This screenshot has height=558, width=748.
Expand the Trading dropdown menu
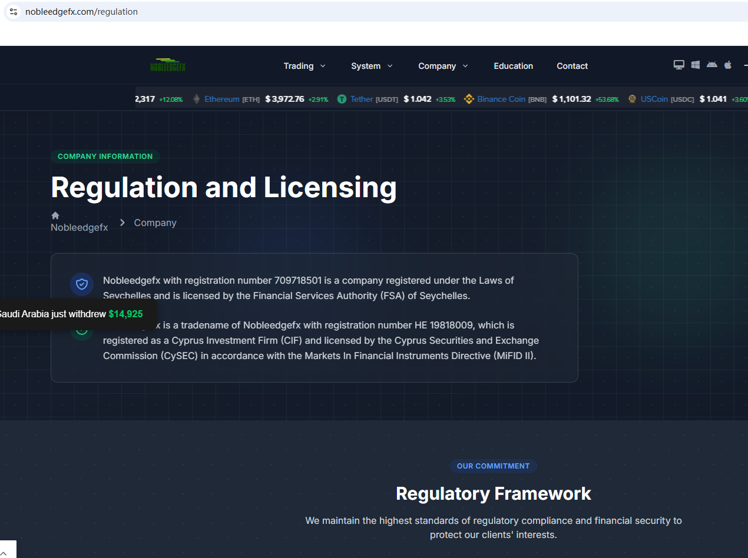305,66
